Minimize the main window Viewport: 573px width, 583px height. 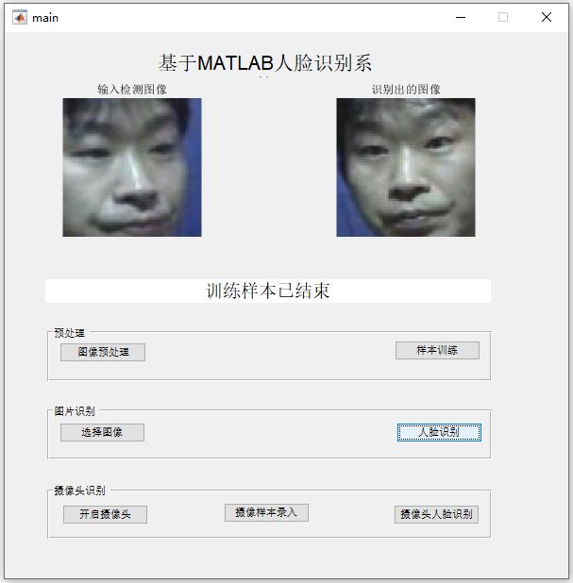(x=461, y=17)
